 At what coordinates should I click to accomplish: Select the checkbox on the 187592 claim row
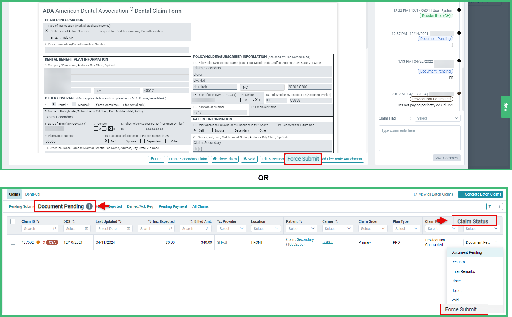tap(13, 242)
